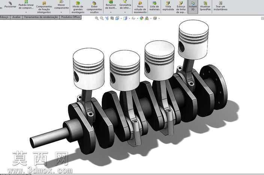This screenshot has height=175, width=264.
Task: Select Esboço de linha de explosão
Action: coord(181,7)
